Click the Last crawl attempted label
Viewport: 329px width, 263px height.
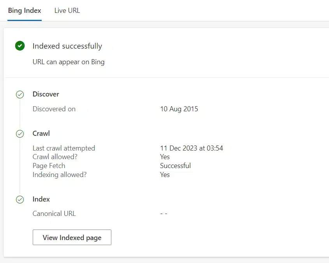(x=64, y=148)
